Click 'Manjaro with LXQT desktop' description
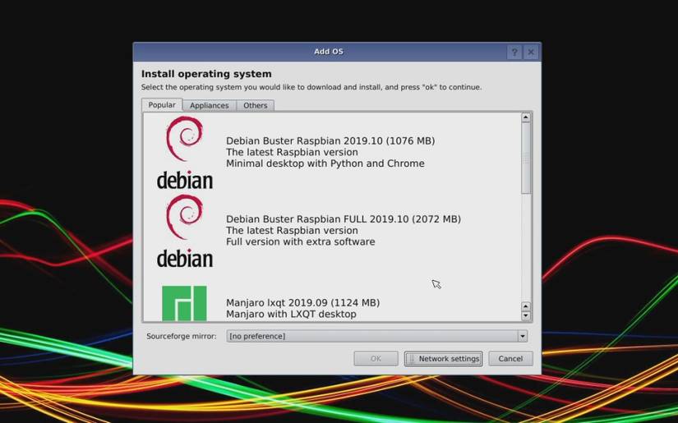The height and width of the screenshot is (423, 678). point(291,314)
